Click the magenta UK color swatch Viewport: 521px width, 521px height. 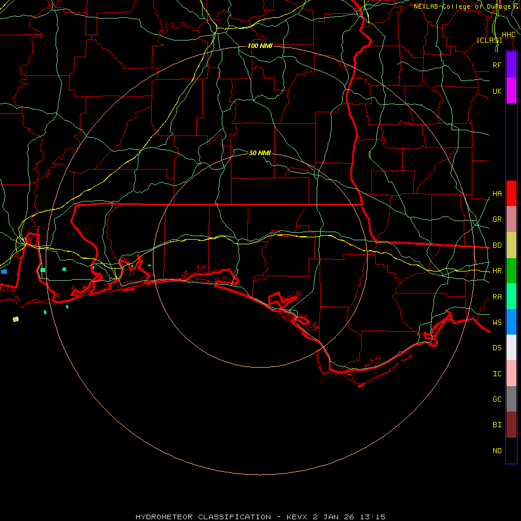point(511,91)
